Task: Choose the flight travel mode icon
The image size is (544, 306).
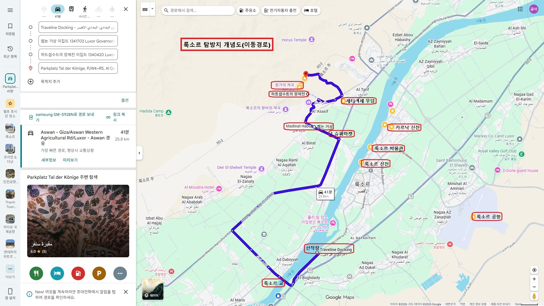Action: point(112,9)
